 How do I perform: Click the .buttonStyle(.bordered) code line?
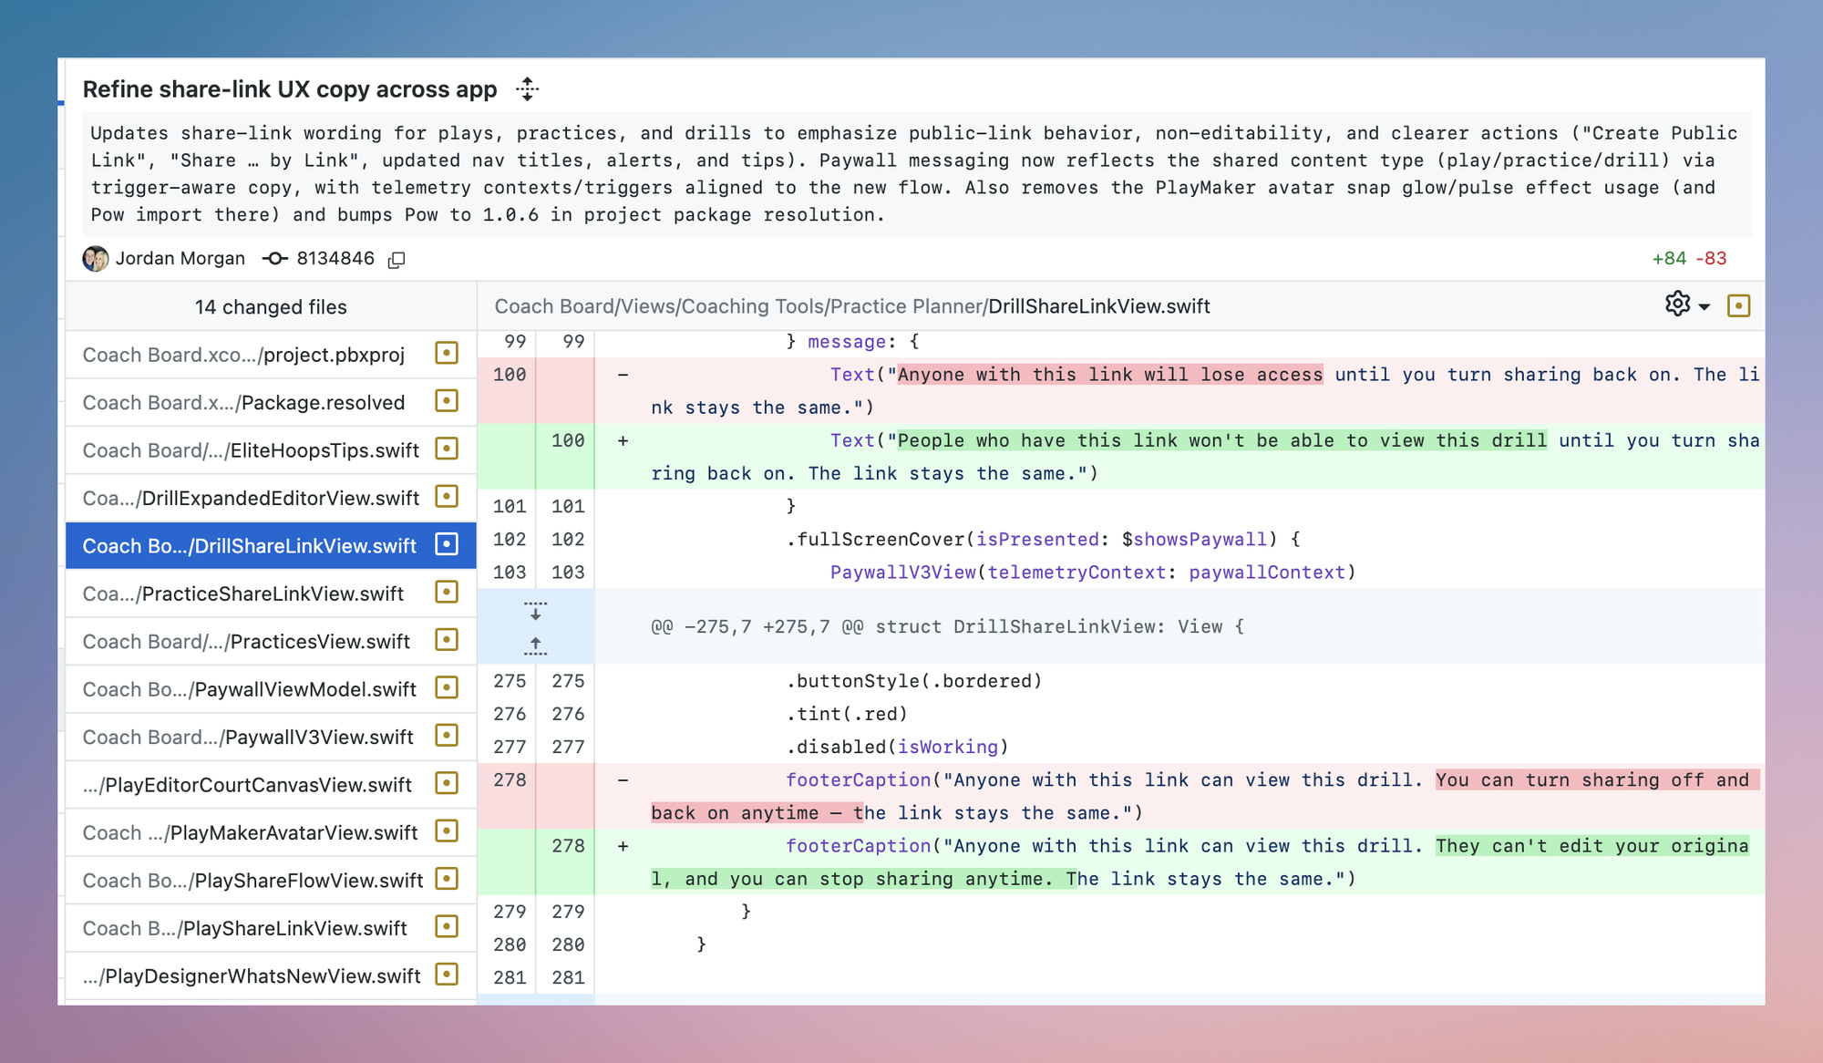coord(913,682)
